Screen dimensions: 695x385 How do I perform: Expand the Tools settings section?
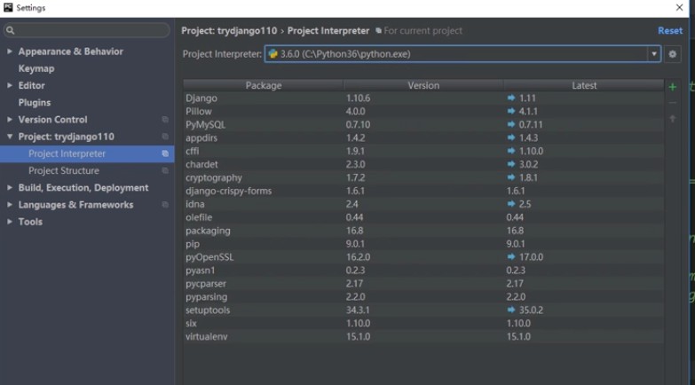(10, 222)
